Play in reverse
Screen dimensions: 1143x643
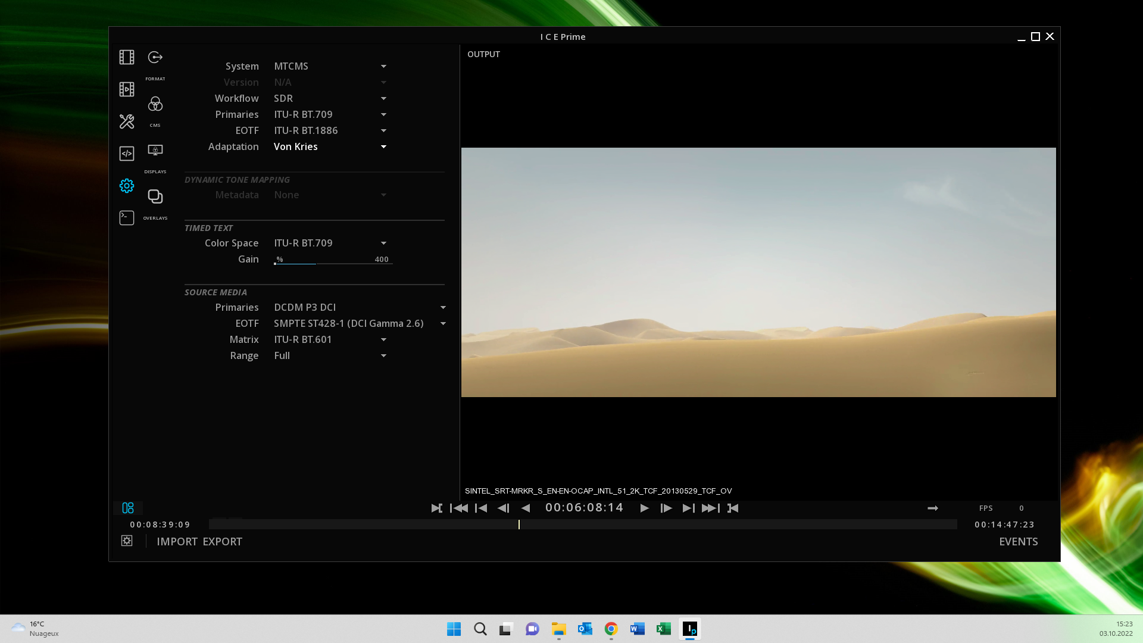[x=526, y=508]
